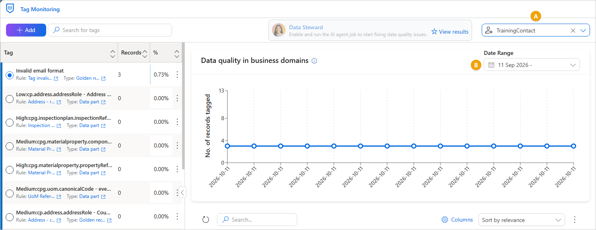Click the last data point on the chart line
The height and width of the screenshot is (230, 596).
(574, 146)
